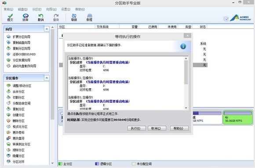255x168 pixels.
Task: Click the 撤销 (undo) toolbar icon
Action: tap(40, 17)
